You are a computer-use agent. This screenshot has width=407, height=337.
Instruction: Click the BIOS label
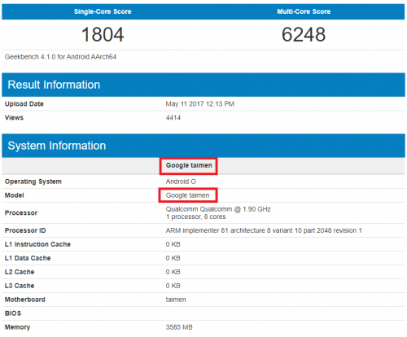coord(13,313)
